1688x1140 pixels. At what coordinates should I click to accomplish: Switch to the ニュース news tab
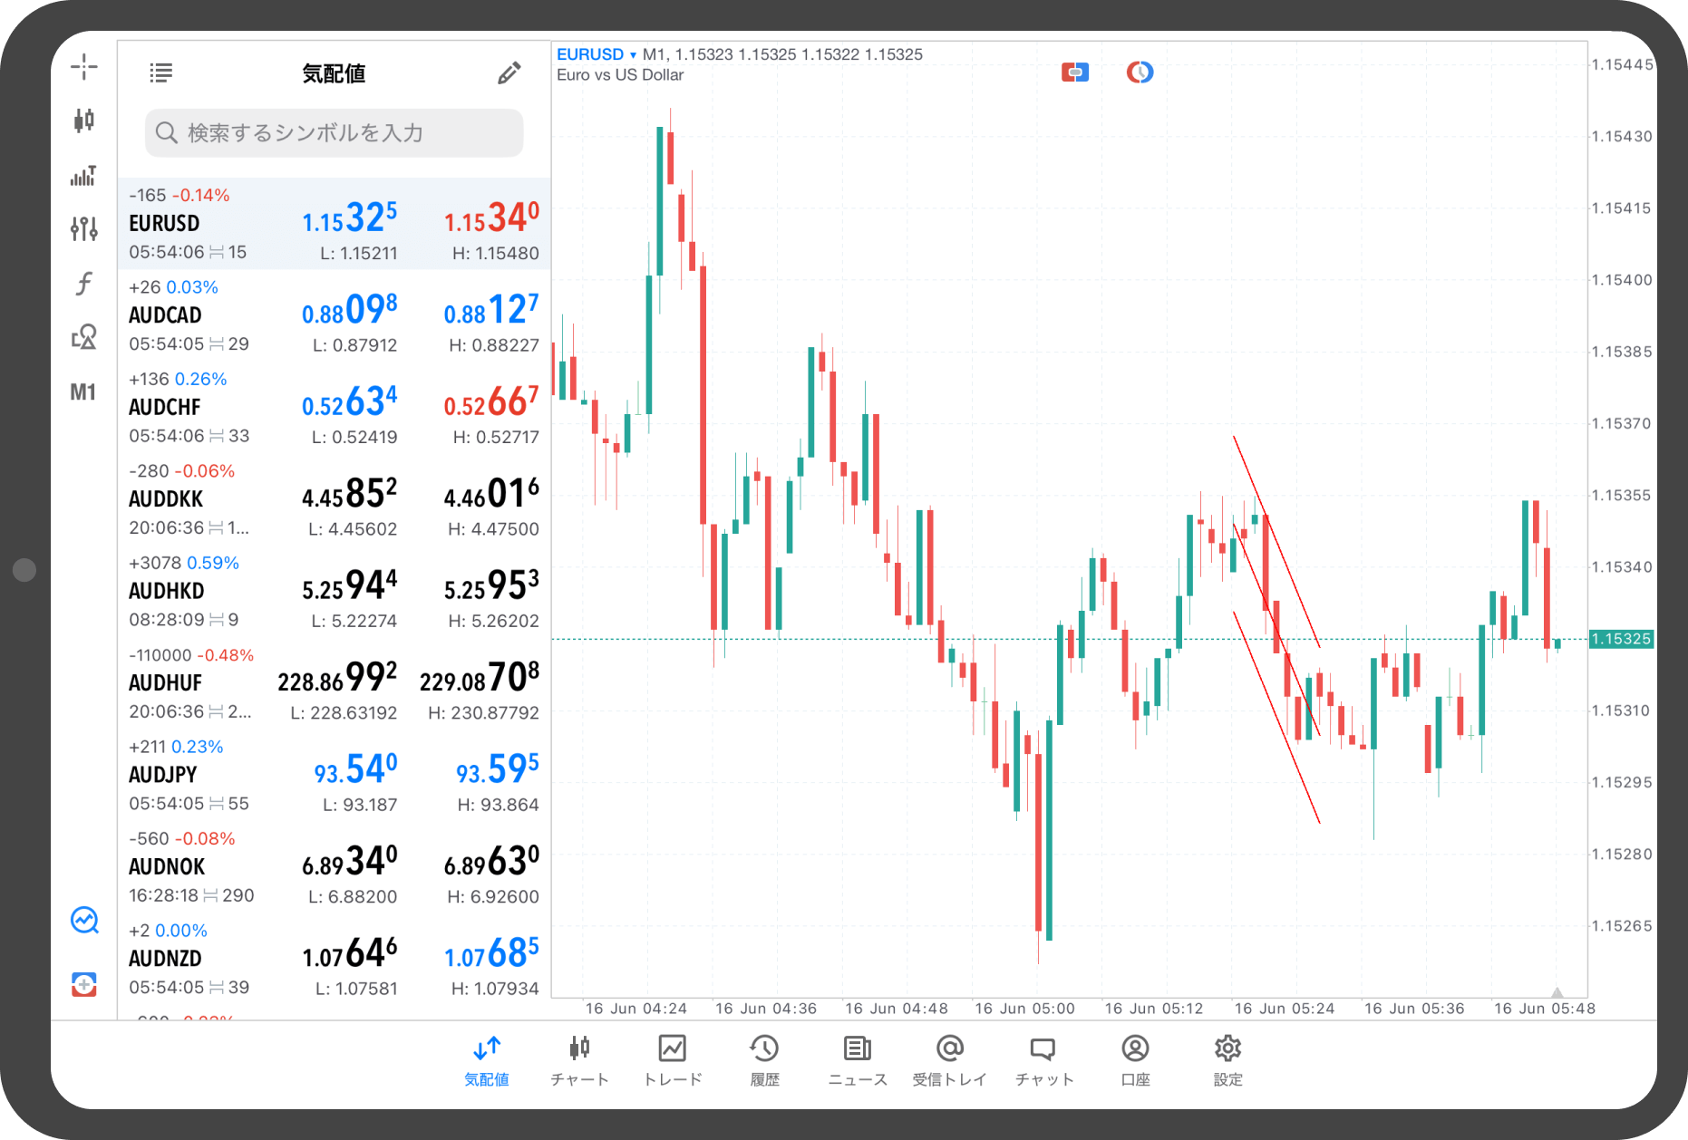(858, 1060)
